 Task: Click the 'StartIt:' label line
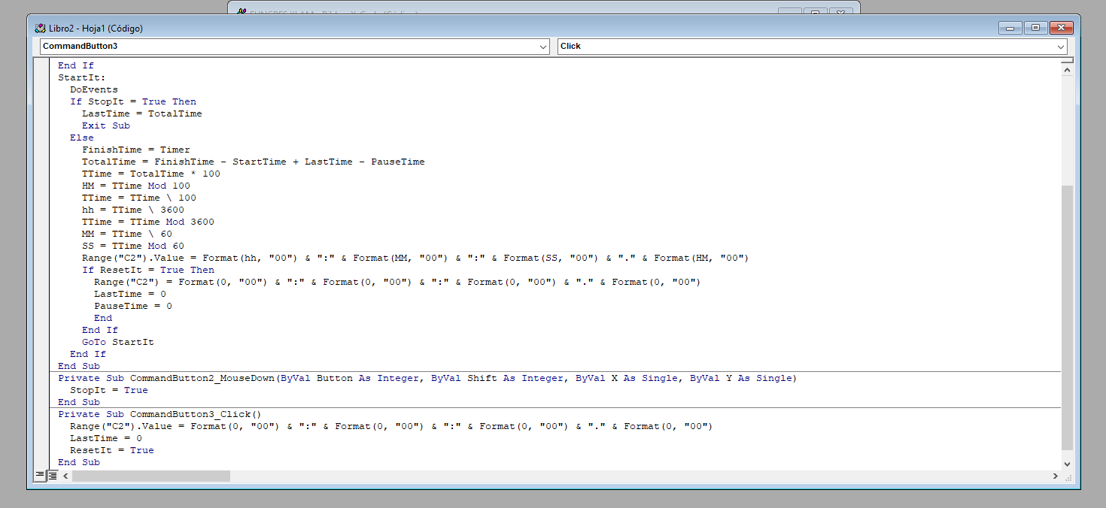tap(81, 77)
